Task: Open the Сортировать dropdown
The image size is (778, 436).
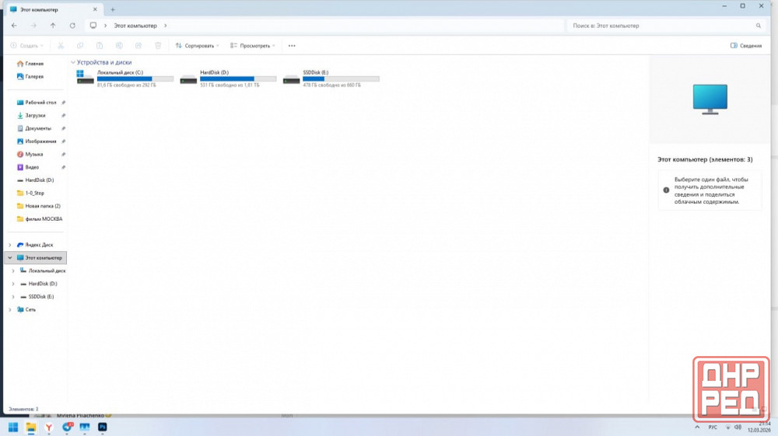Action: 198,46
